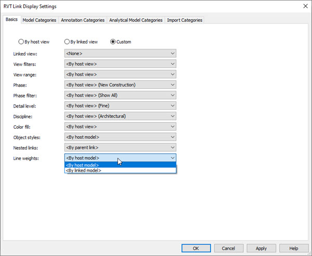
Task: Select the By host view radio button
Action: tap(21, 42)
